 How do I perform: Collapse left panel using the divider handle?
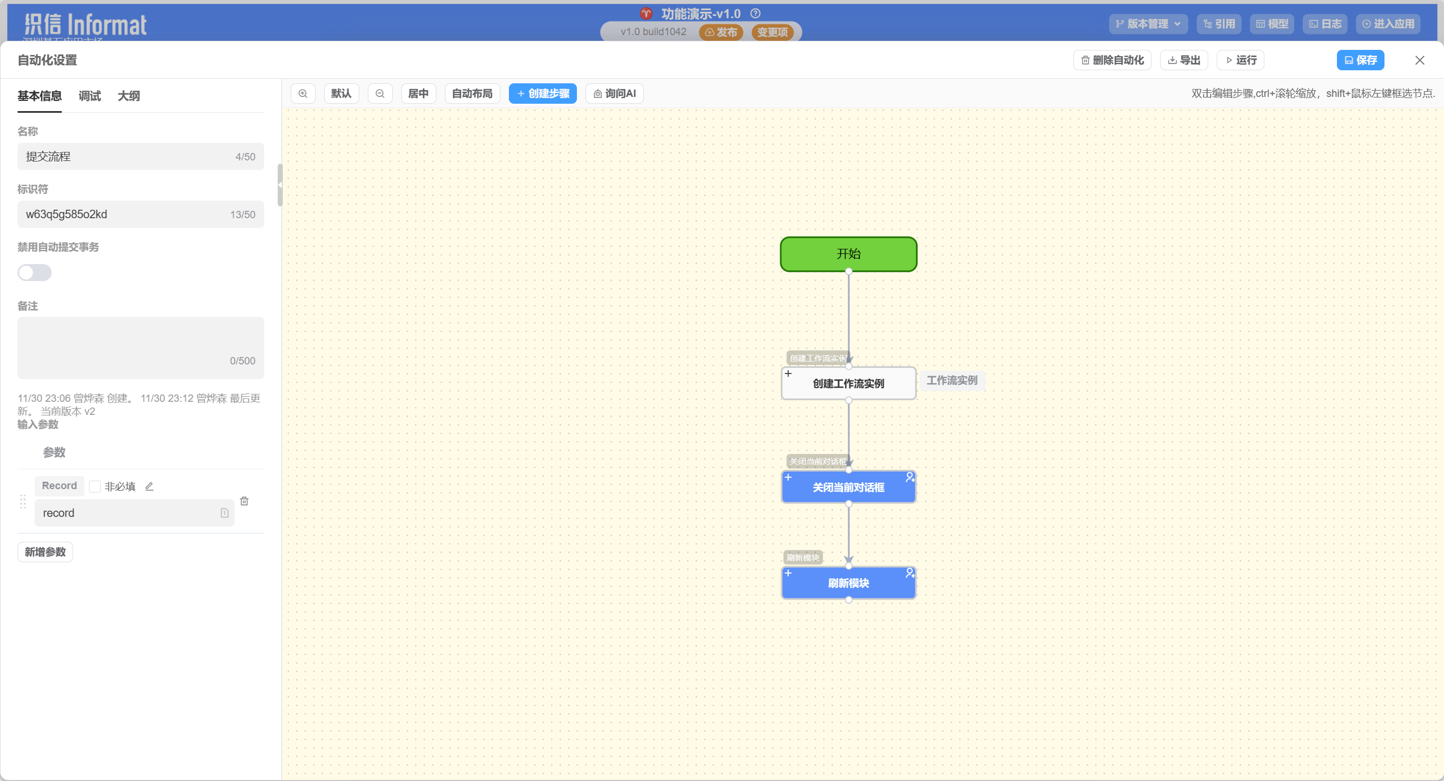pos(279,185)
